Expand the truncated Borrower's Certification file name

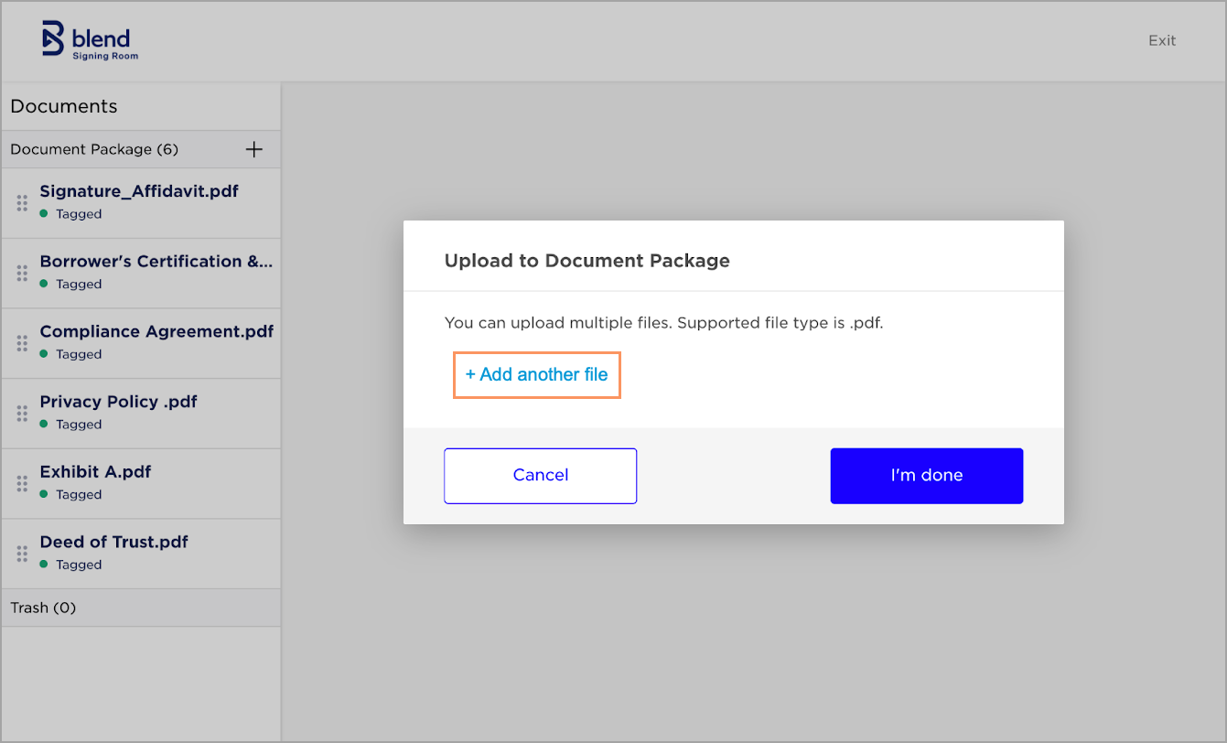coord(156,262)
